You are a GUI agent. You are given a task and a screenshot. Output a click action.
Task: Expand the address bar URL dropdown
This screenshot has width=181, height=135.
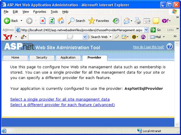[x=146, y=30]
